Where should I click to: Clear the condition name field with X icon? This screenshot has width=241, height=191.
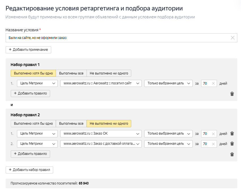tap(233, 38)
